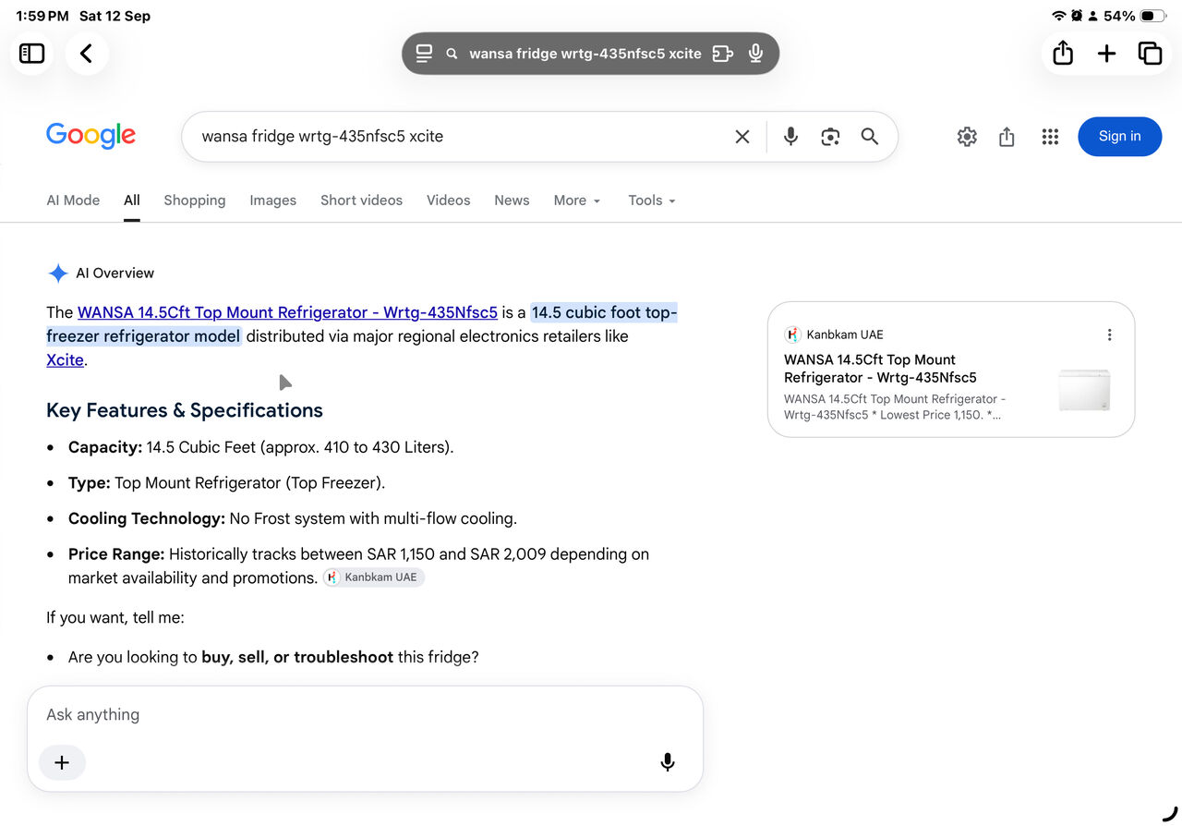The height and width of the screenshot is (826, 1182).
Task: Follow the Xcite link
Action: click(65, 360)
